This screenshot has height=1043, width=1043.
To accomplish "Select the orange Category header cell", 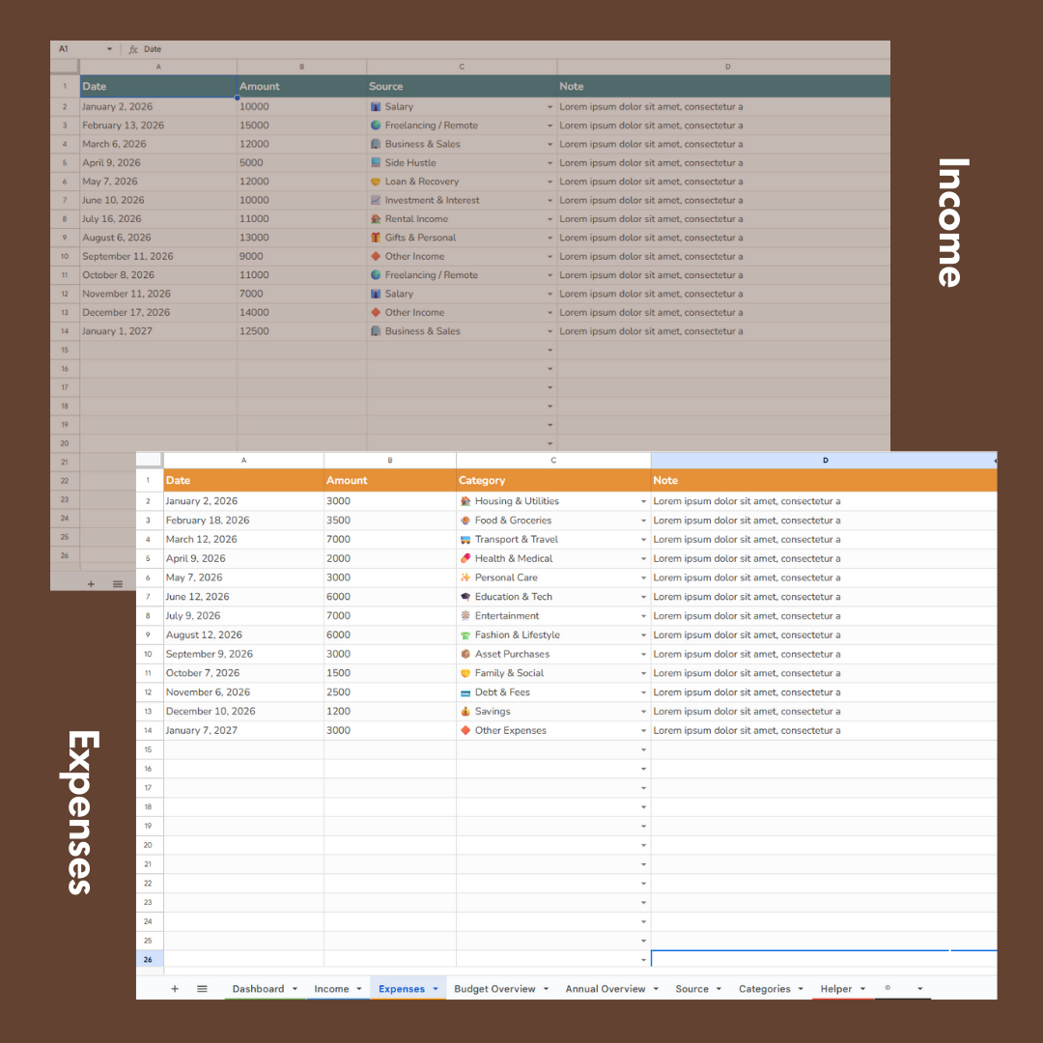I will click(552, 480).
